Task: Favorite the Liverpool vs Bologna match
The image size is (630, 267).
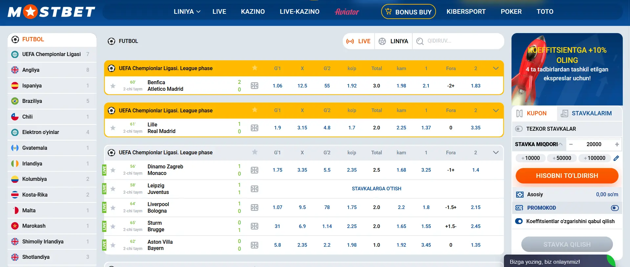Action: pyautogui.click(x=113, y=208)
